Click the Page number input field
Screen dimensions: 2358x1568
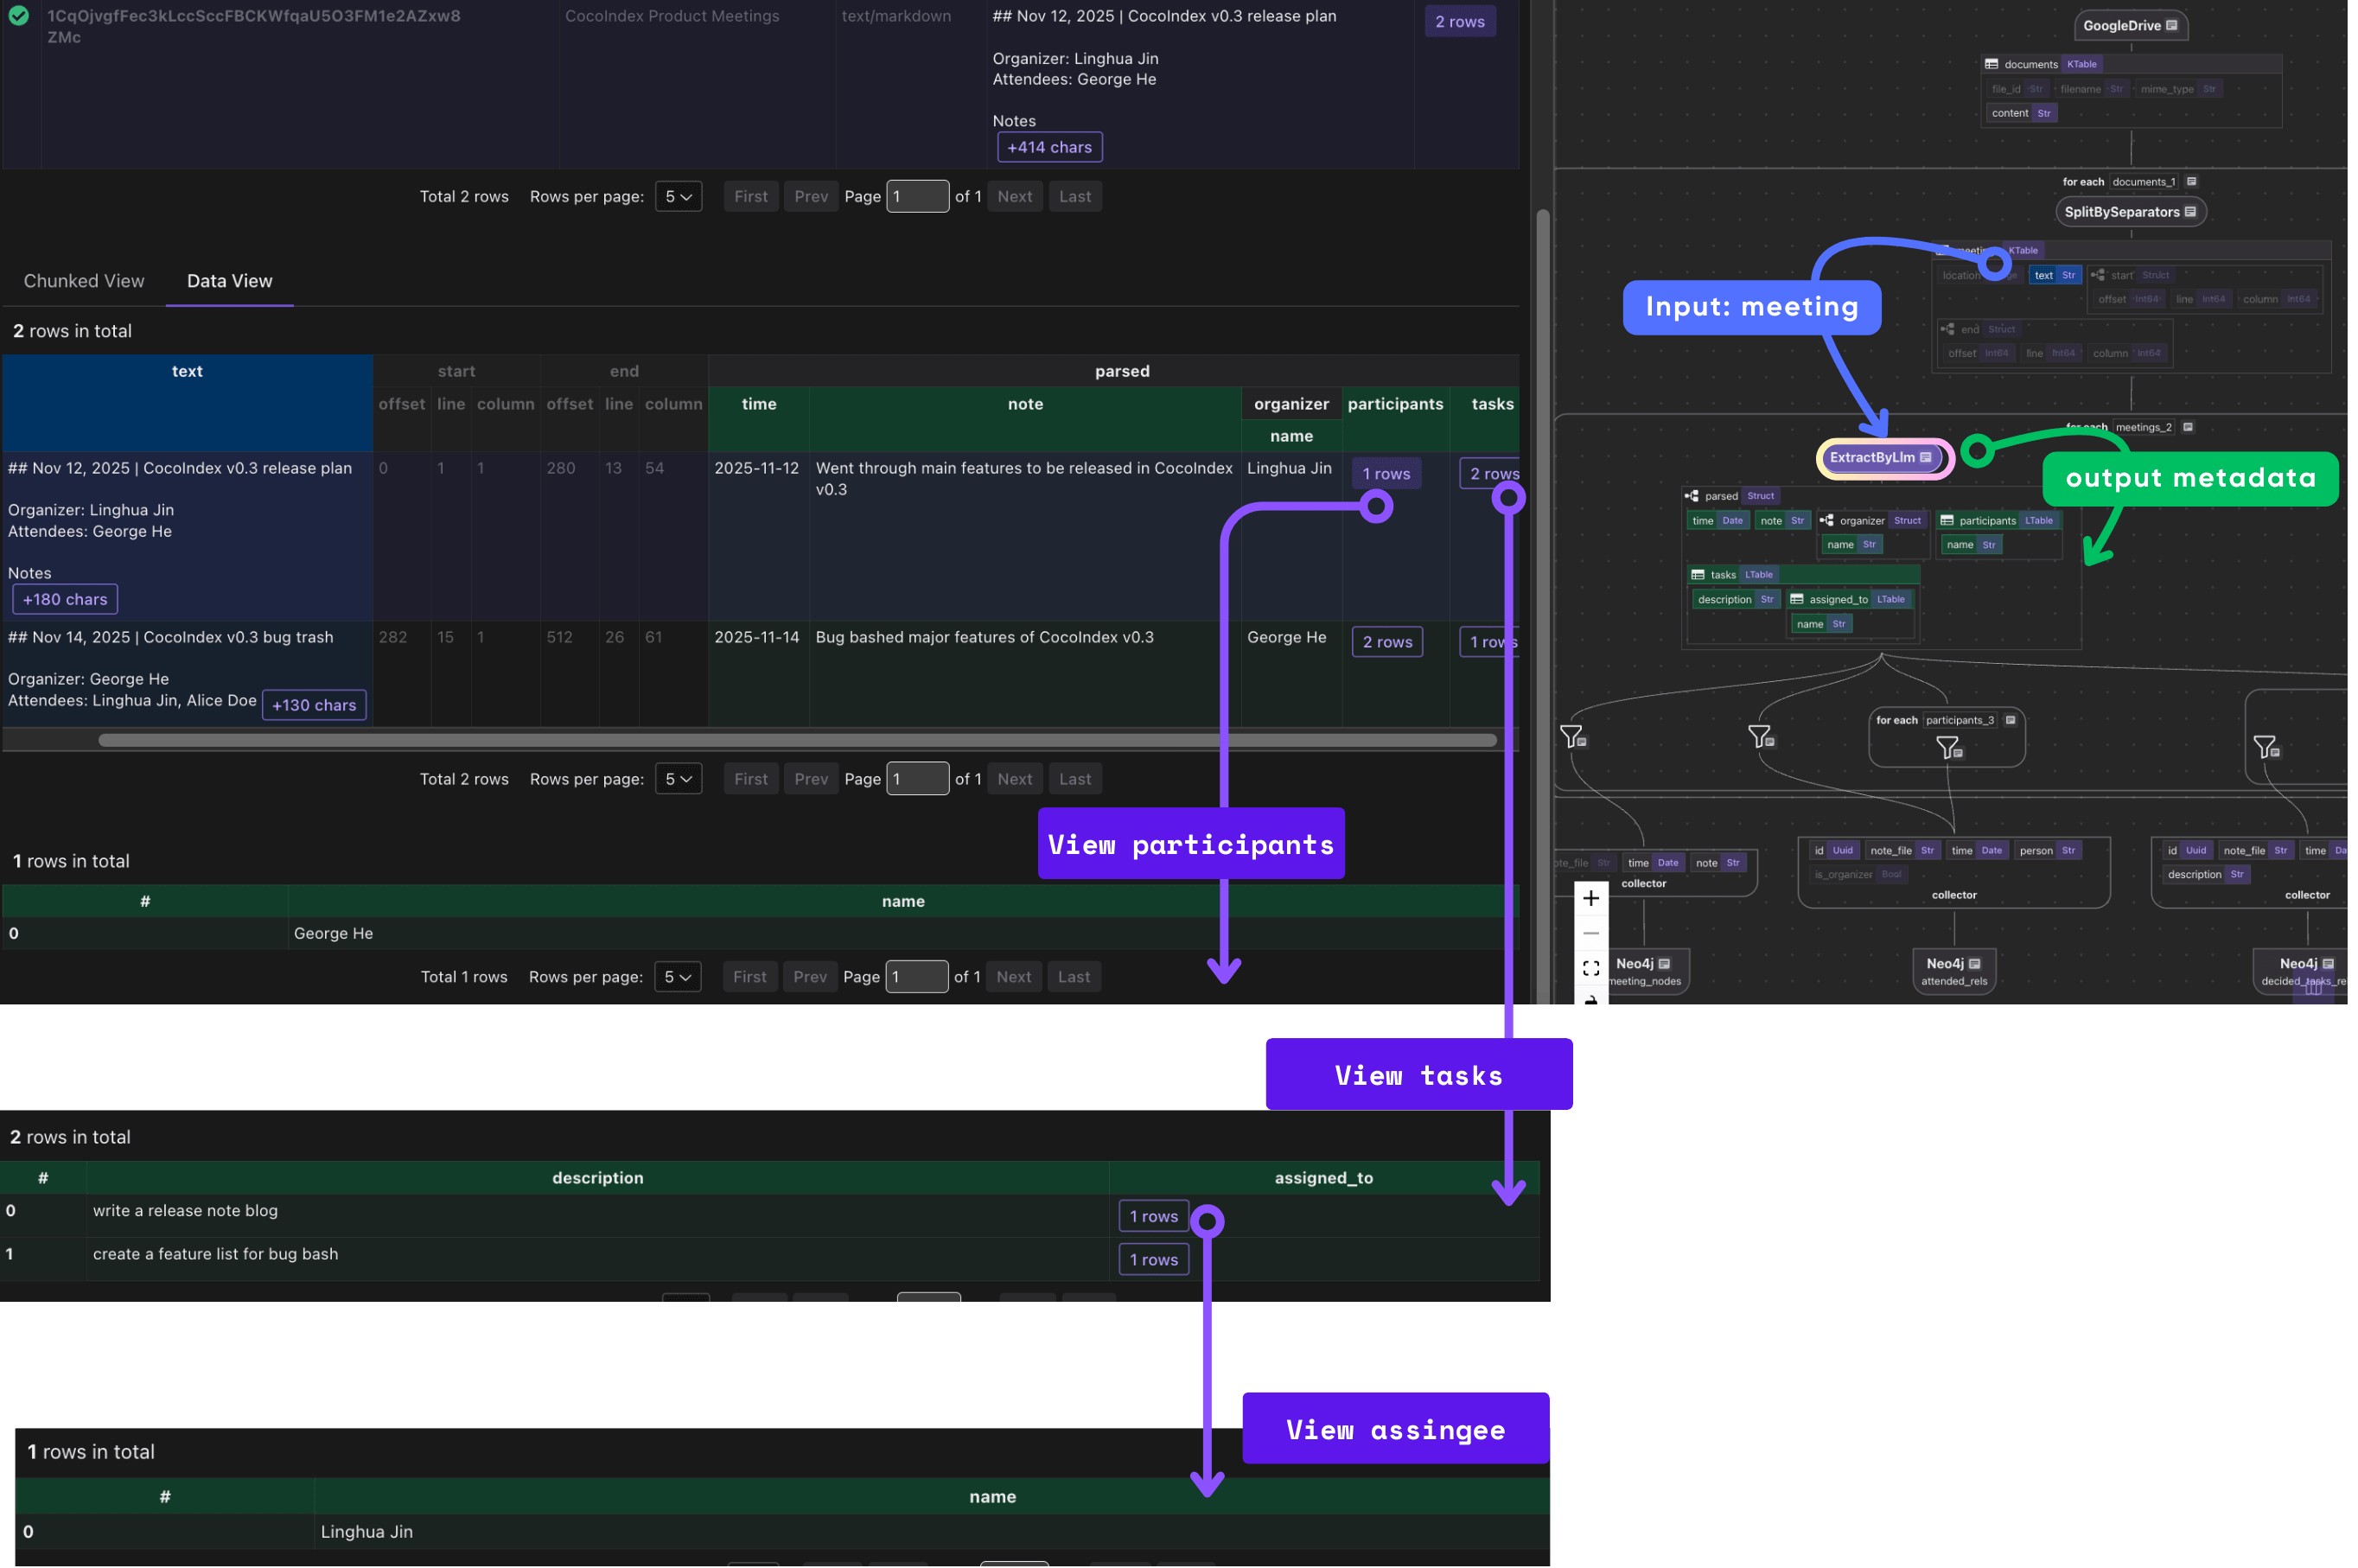(x=917, y=196)
